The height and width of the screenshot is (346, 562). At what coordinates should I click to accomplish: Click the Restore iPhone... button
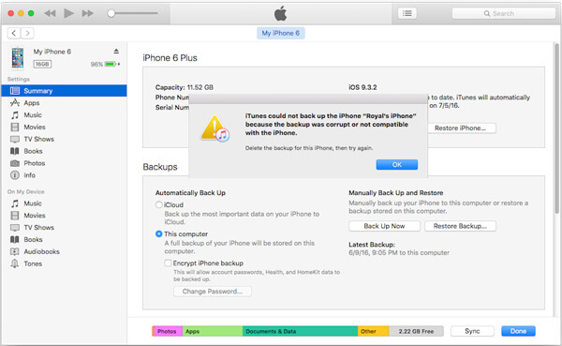pos(460,128)
